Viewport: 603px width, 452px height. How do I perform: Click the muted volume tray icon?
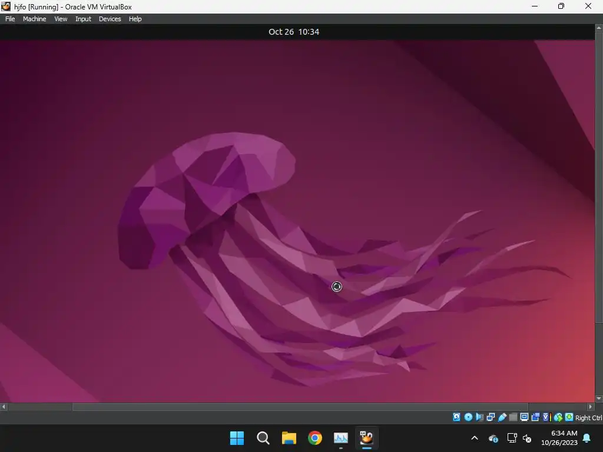pyautogui.click(x=527, y=438)
